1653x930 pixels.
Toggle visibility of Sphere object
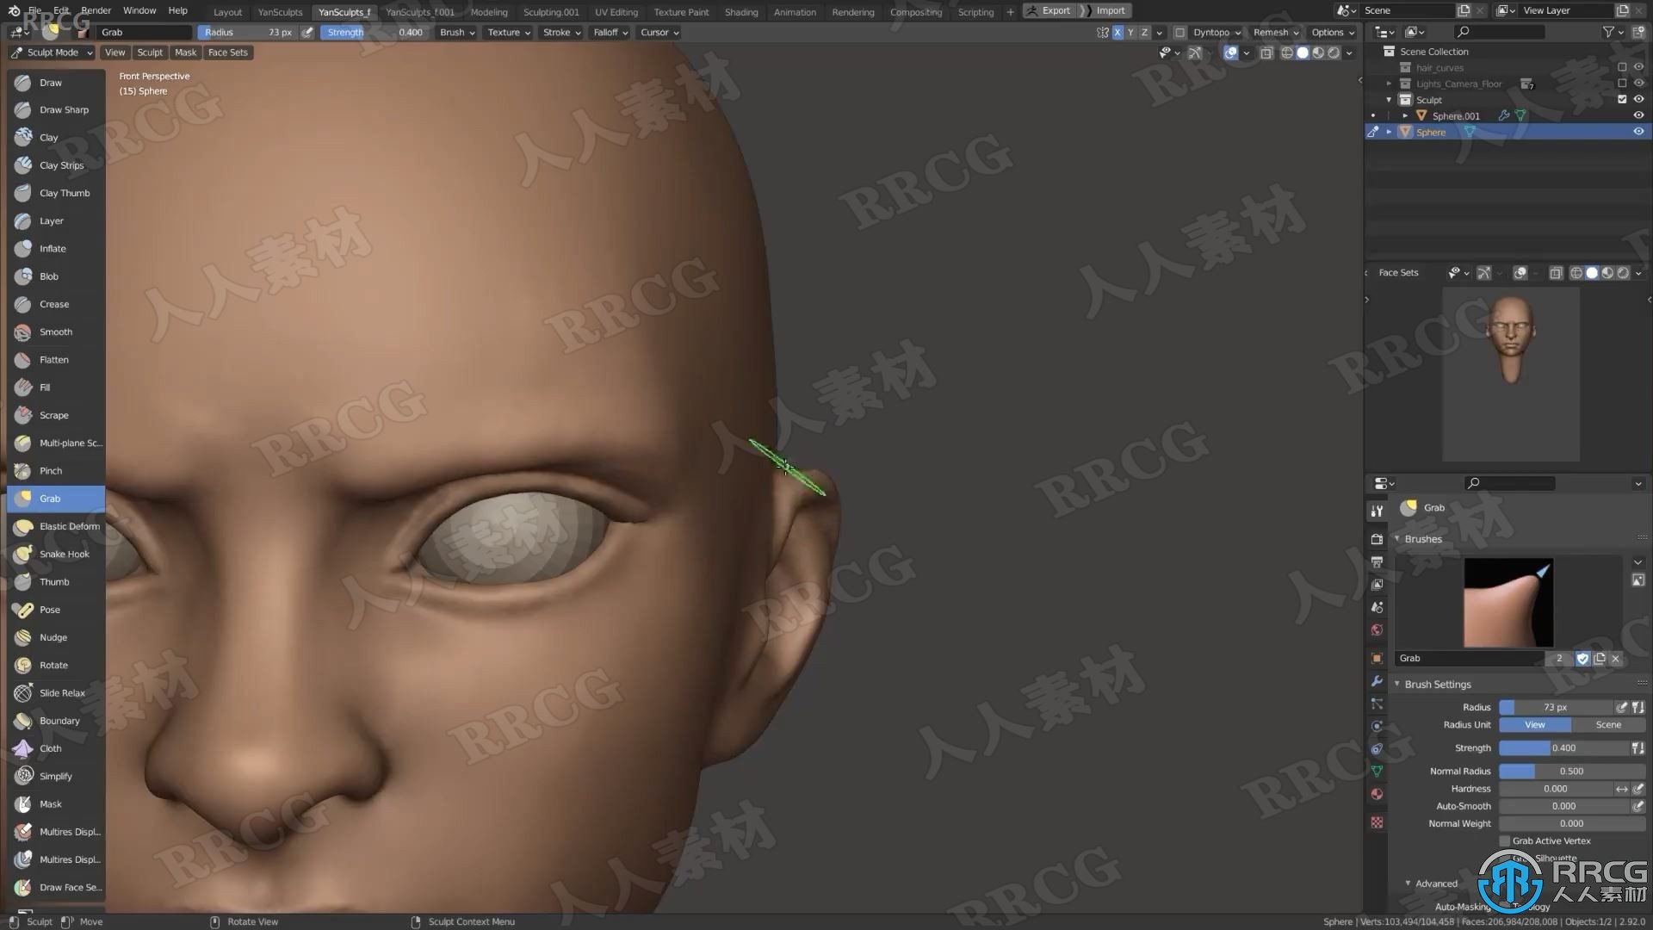(x=1638, y=132)
